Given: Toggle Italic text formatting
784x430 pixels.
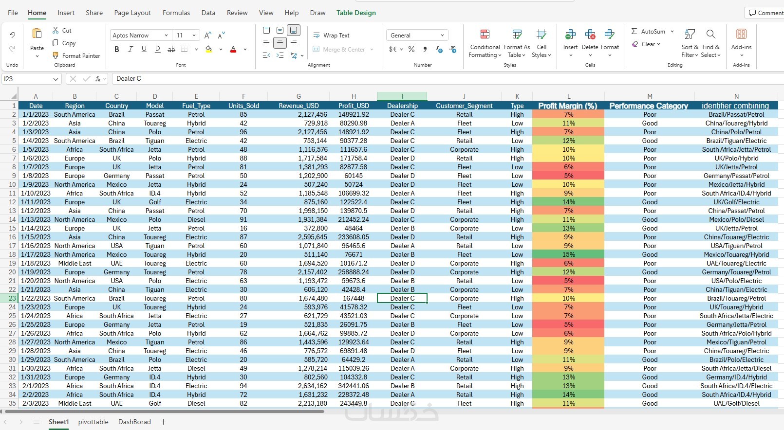Looking at the screenshot, I should 130,49.
